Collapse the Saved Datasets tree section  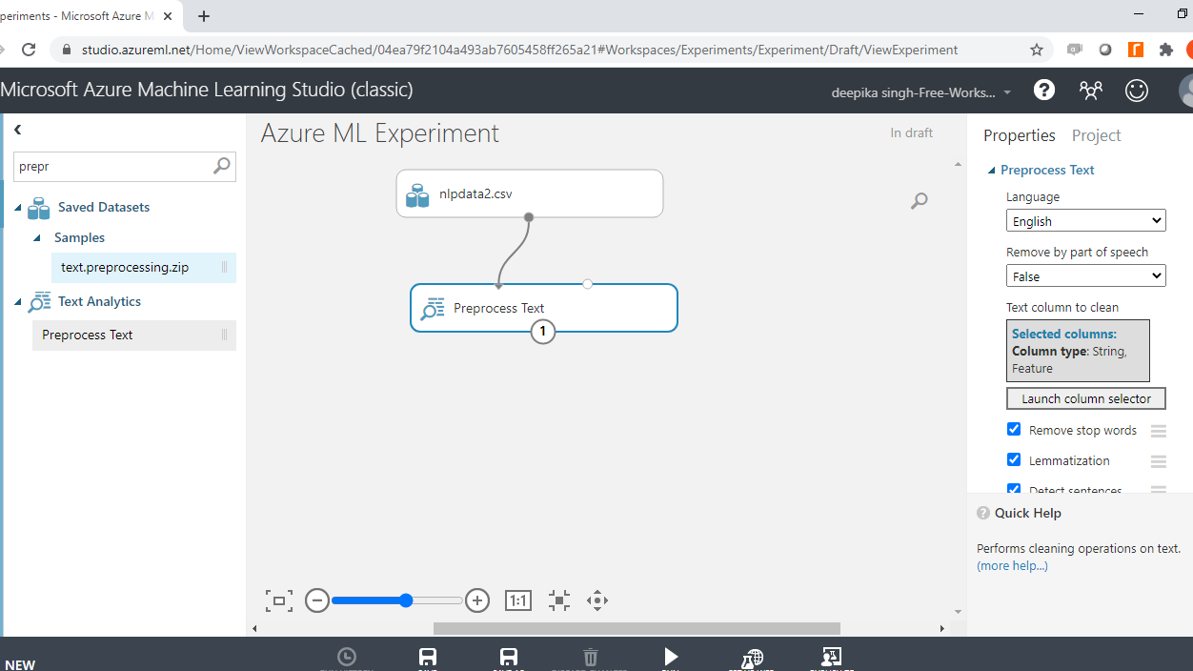(x=18, y=208)
